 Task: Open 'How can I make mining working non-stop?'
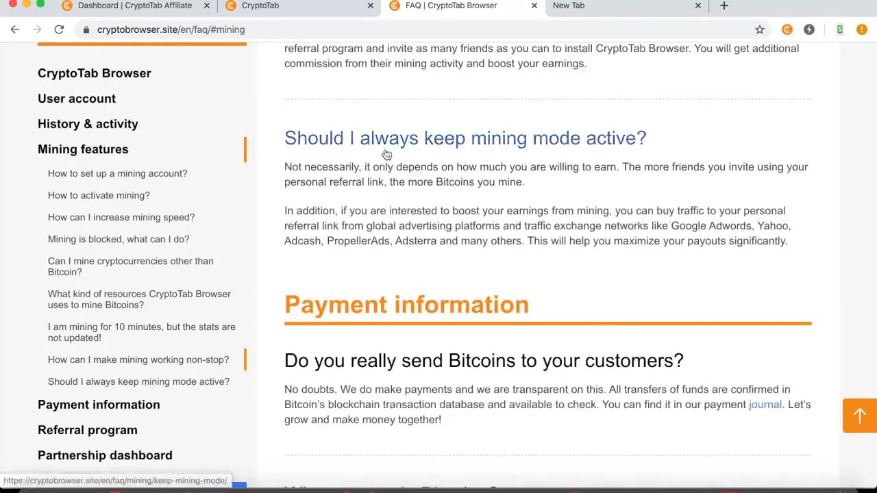[x=138, y=359]
